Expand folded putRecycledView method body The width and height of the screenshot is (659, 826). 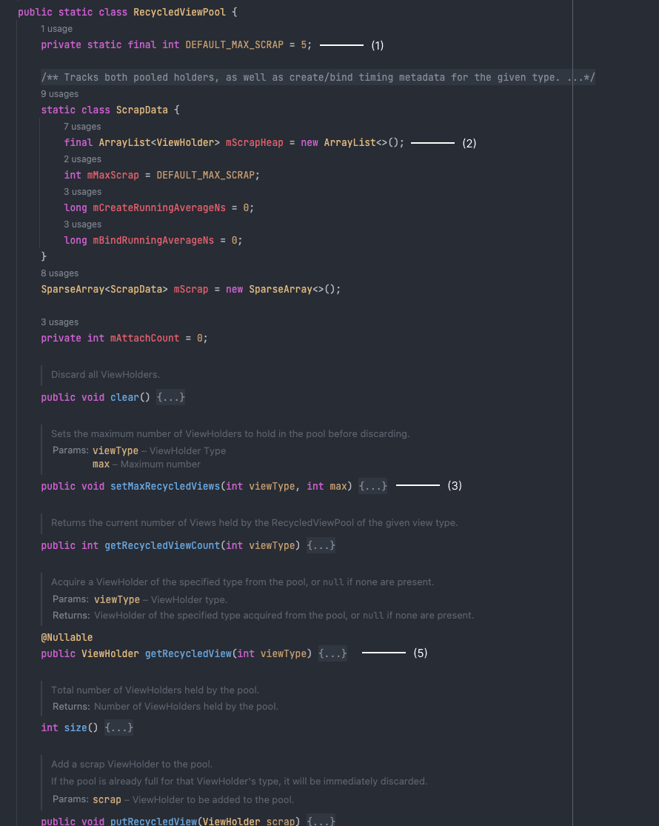tap(321, 821)
